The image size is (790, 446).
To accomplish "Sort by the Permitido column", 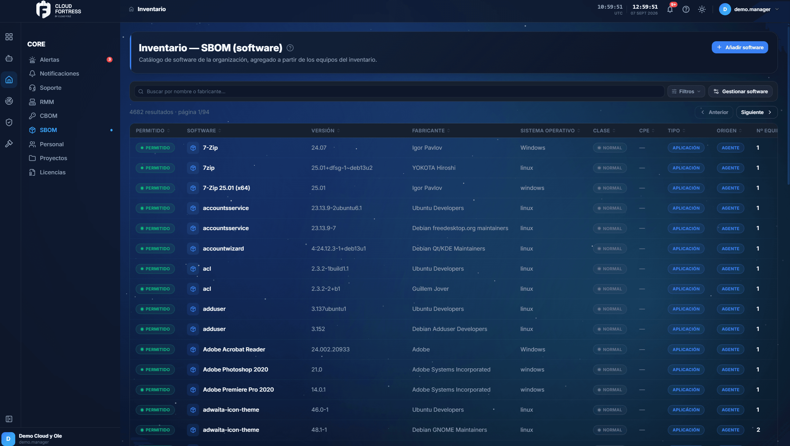I will (153, 131).
